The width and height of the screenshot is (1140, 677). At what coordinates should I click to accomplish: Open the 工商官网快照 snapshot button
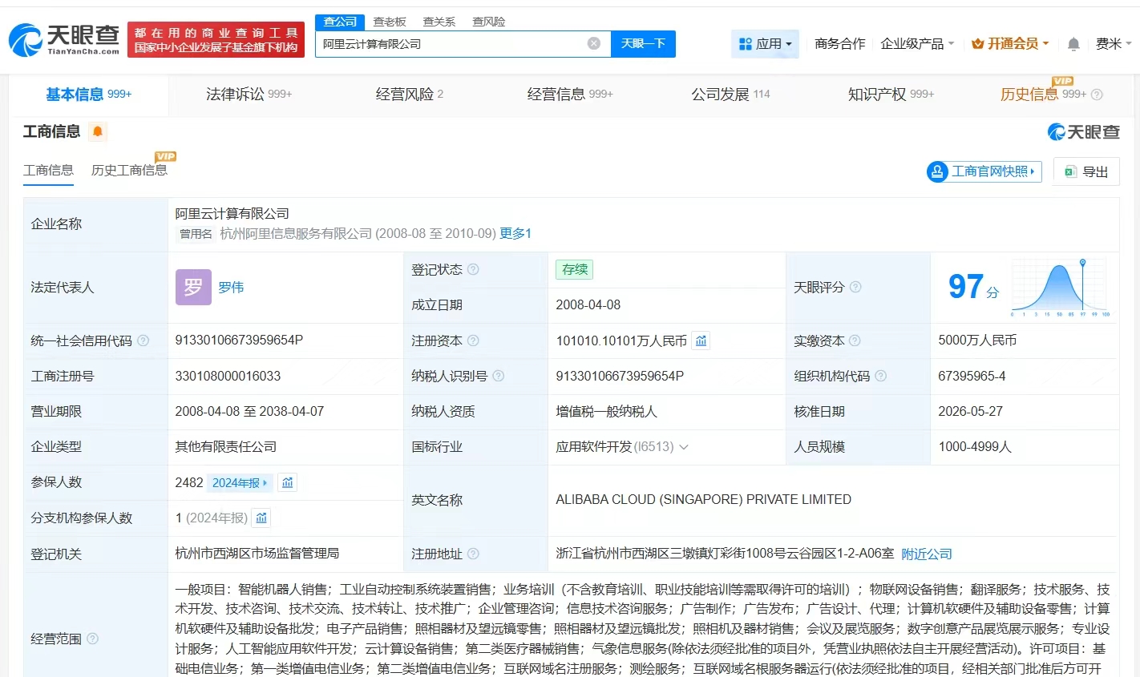click(984, 171)
